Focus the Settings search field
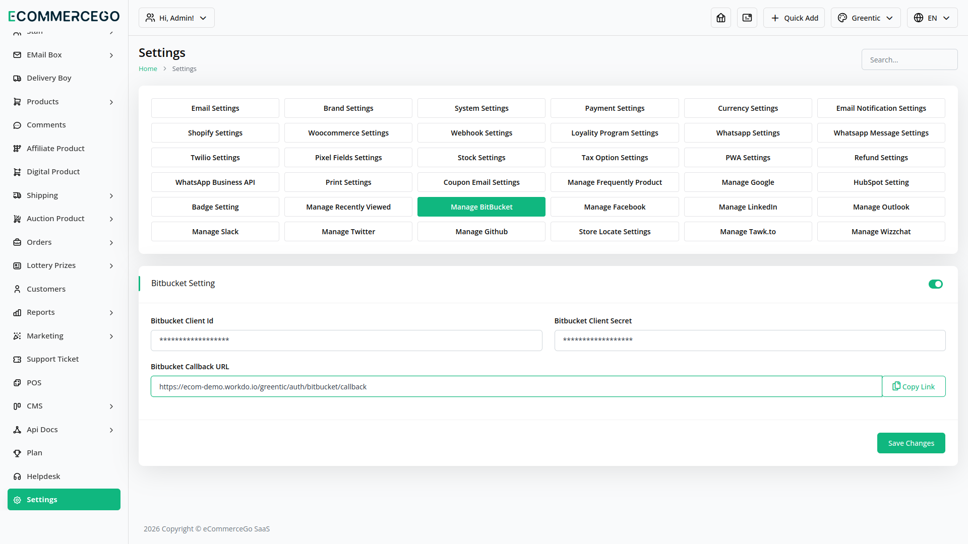968x544 pixels. click(910, 59)
